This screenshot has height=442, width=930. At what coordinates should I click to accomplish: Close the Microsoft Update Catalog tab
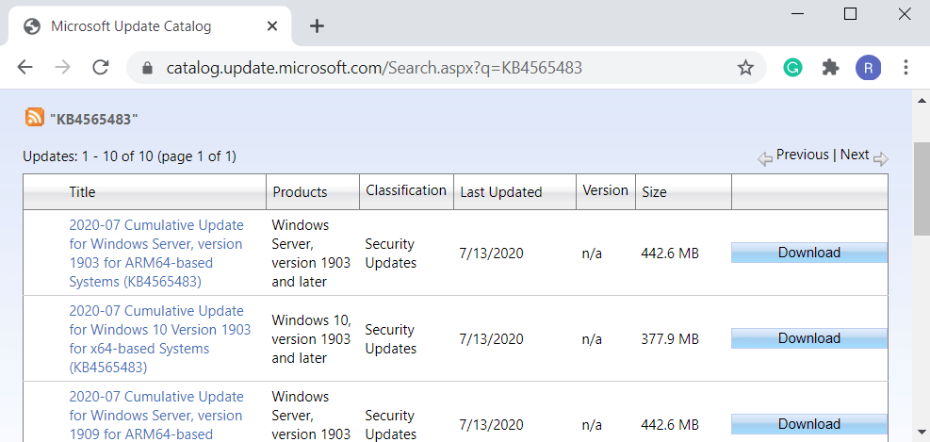pos(271,26)
